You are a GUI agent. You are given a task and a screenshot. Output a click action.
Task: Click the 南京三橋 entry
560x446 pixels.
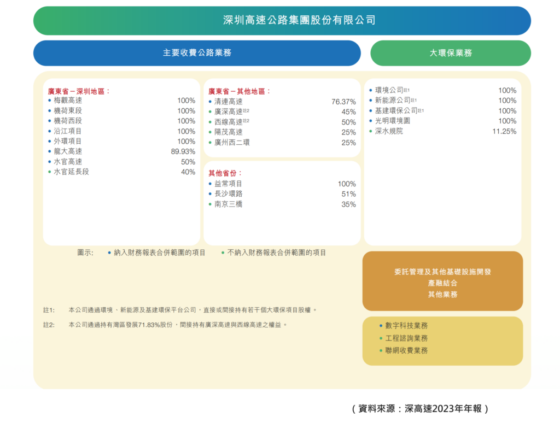coord(229,204)
